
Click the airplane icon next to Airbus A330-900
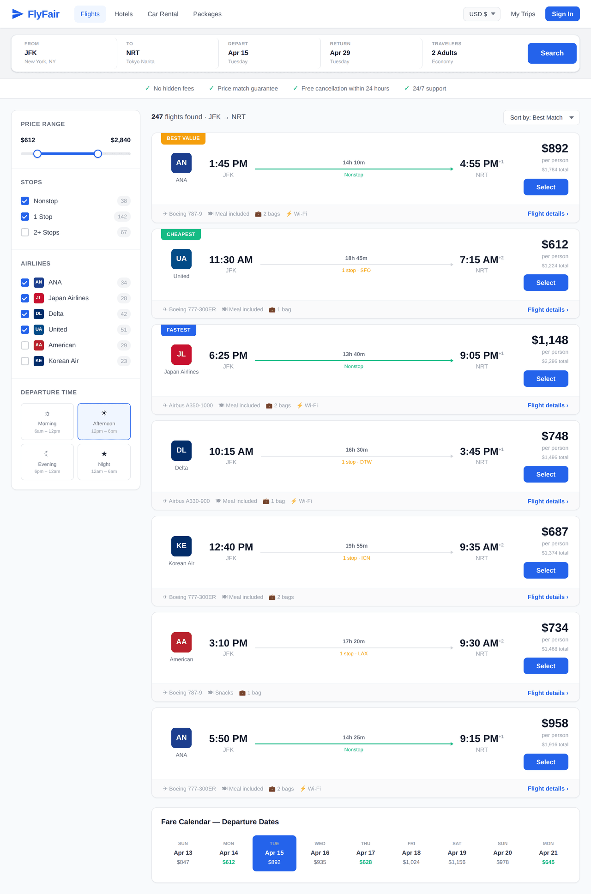pyautogui.click(x=165, y=501)
